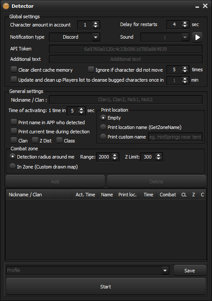Play the selected notification sound

click(197, 37)
